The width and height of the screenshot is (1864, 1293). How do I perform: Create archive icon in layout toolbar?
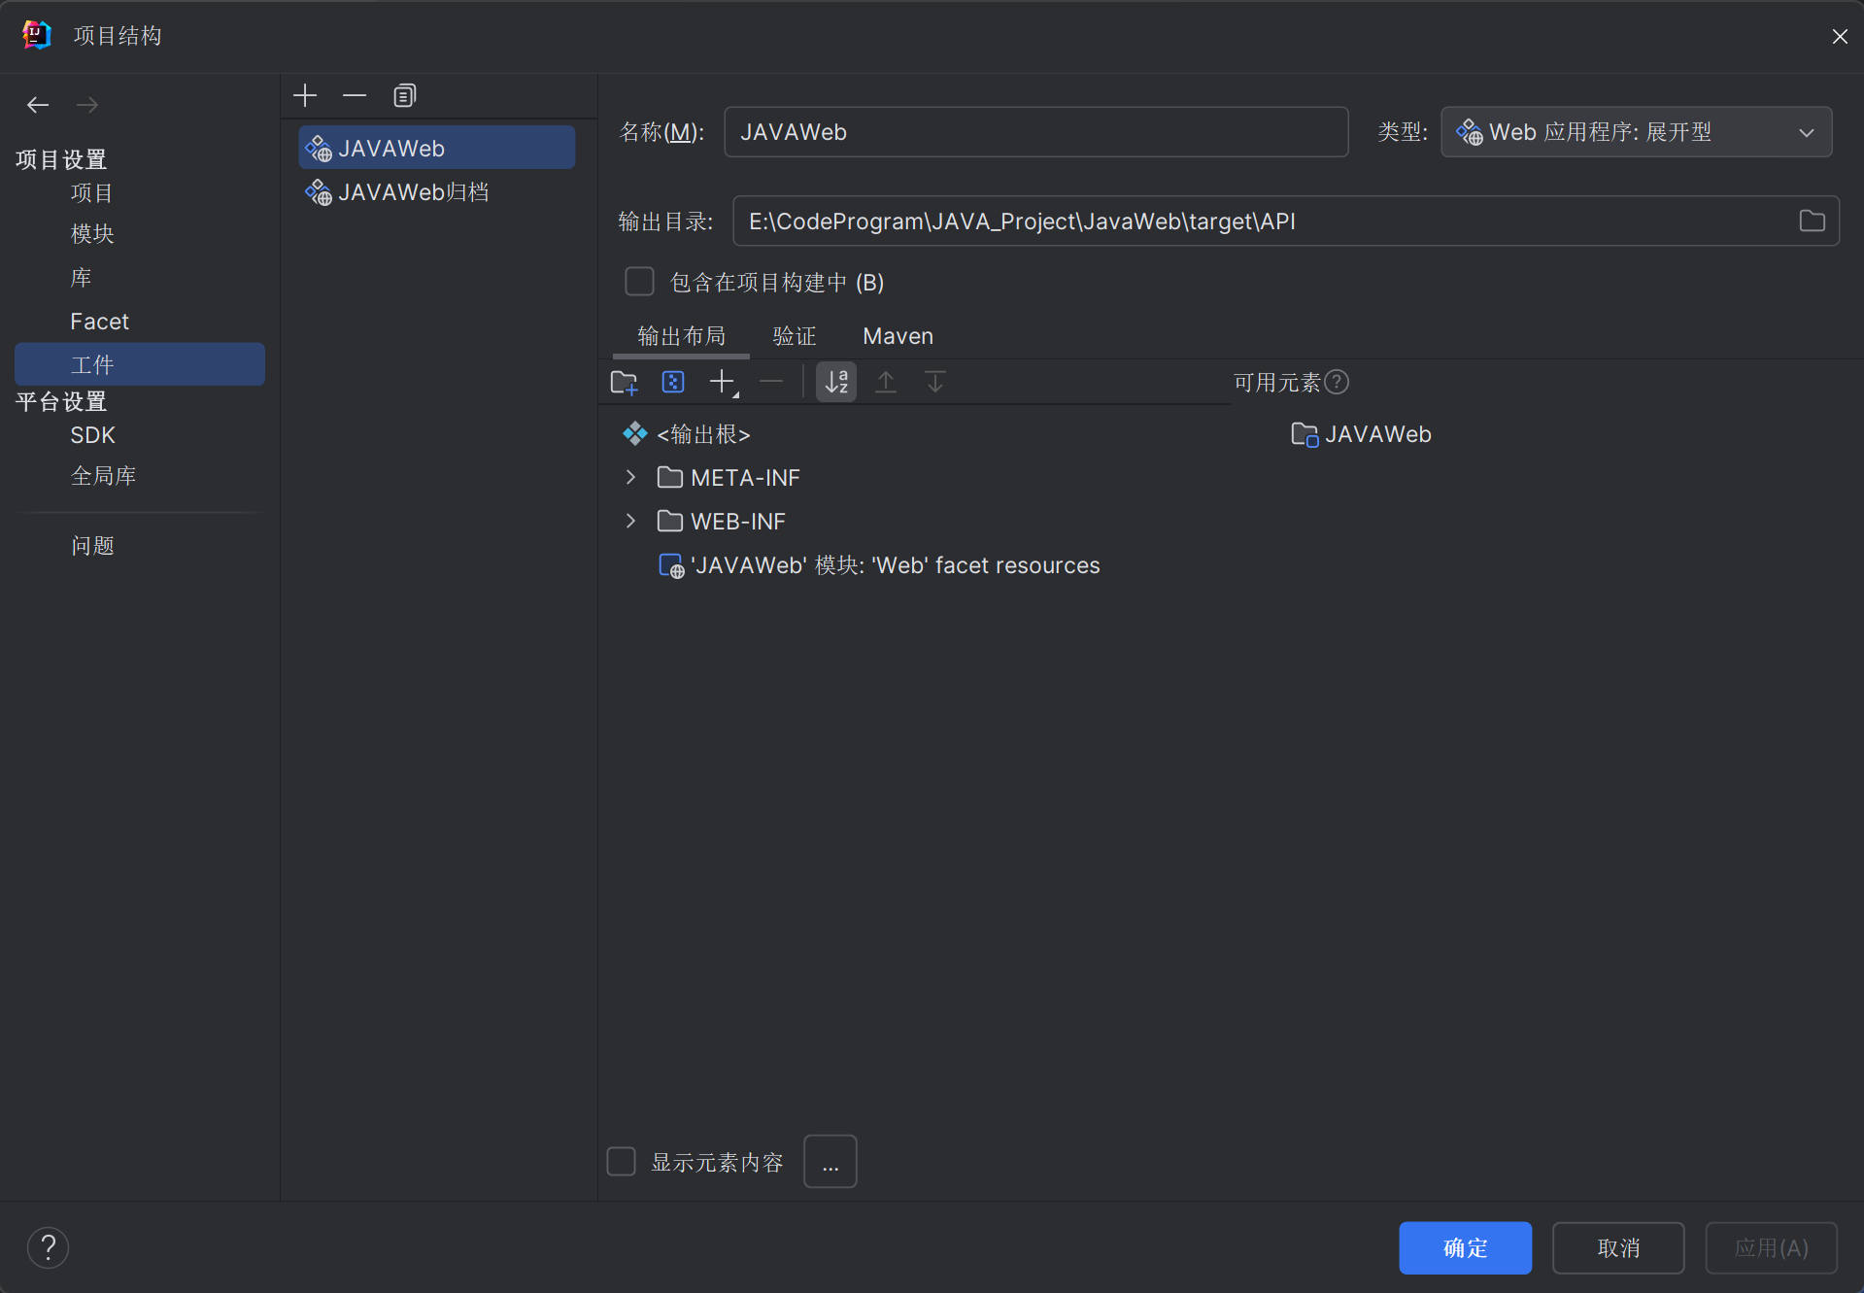(673, 383)
